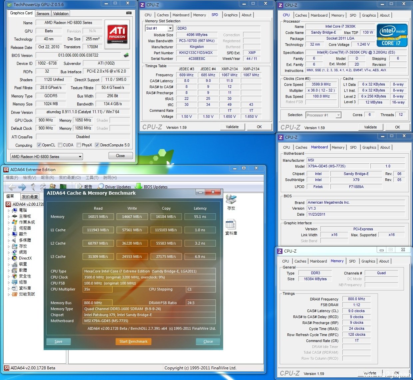Click the DRAM Frequency value 800.0 MHz
This screenshot has width=413, height=380.
pyautogui.click(x=356, y=299)
